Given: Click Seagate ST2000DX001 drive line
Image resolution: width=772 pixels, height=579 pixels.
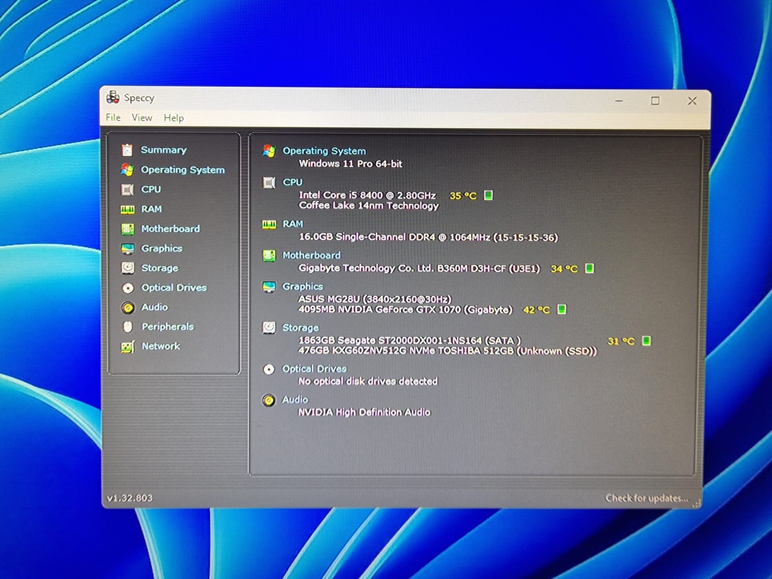Looking at the screenshot, I should pyautogui.click(x=410, y=341).
